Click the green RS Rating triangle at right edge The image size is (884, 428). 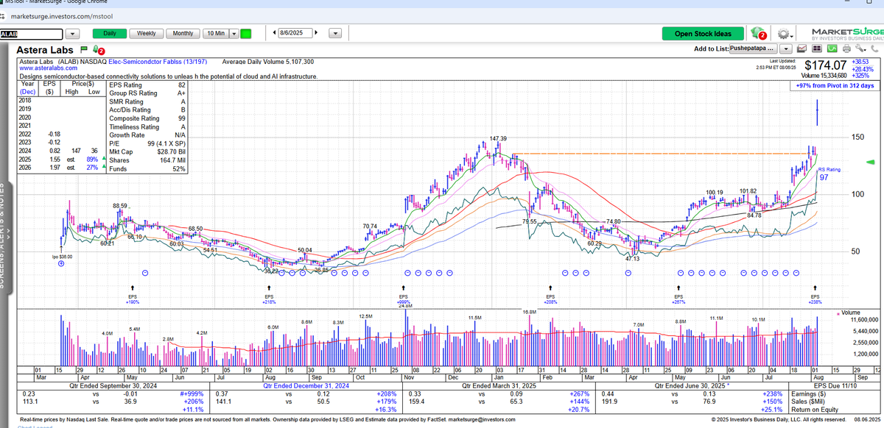pyautogui.click(x=869, y=161)
